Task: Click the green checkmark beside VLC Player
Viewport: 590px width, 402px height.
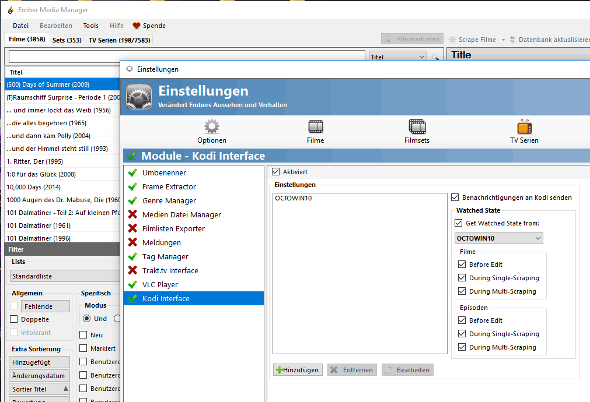Action: [x=132, y=284]
